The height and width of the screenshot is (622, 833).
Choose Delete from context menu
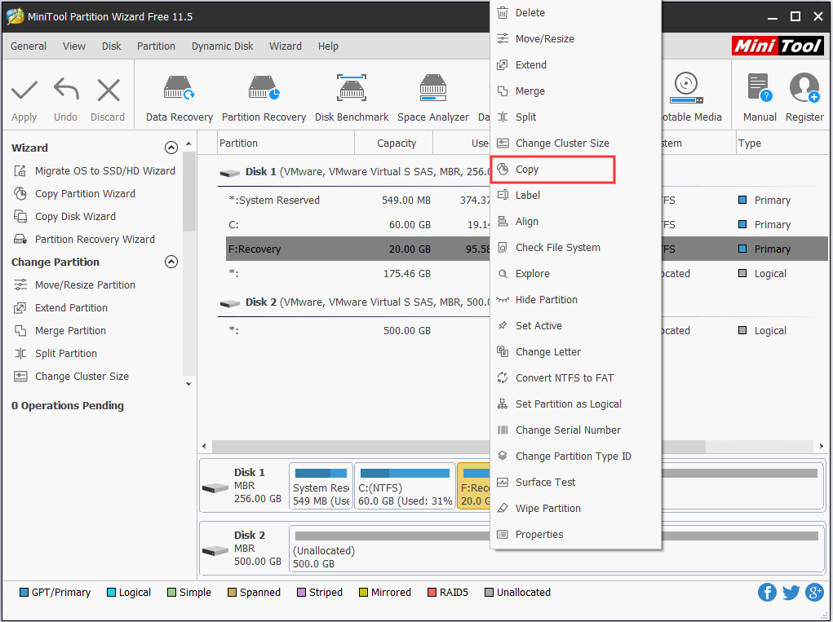coord(575,13)
